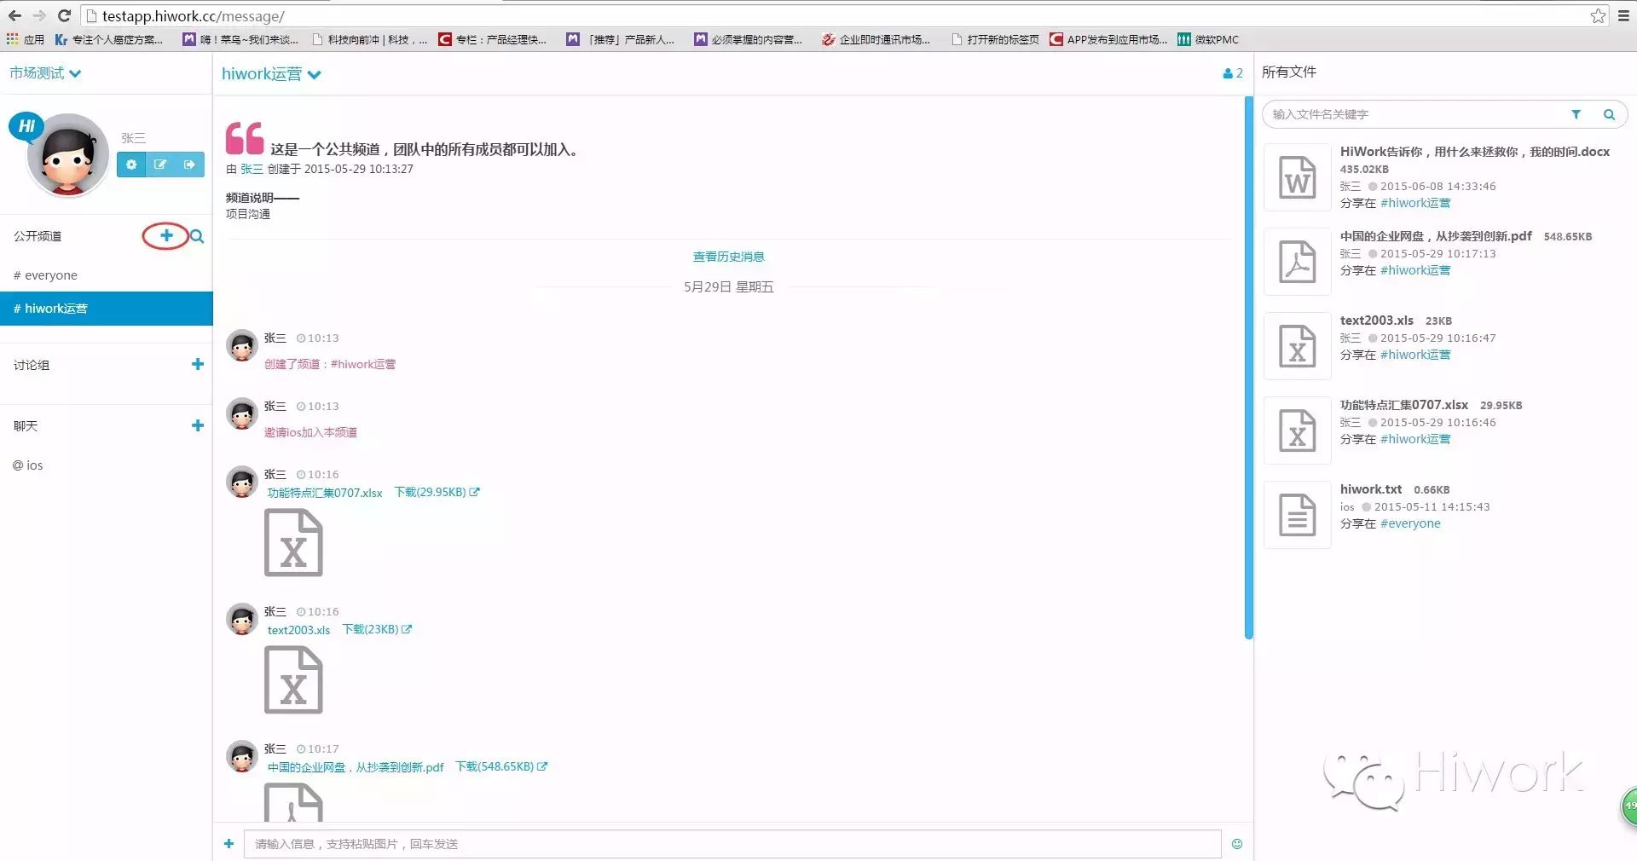Open 功能特点汇集0707.xlsx link in chat
Image resolution: width=1637 pixels, height=861 pixels.
click(x=325, y=493)
